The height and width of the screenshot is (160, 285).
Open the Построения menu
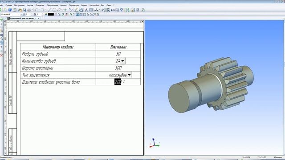(x=19, y=5)
